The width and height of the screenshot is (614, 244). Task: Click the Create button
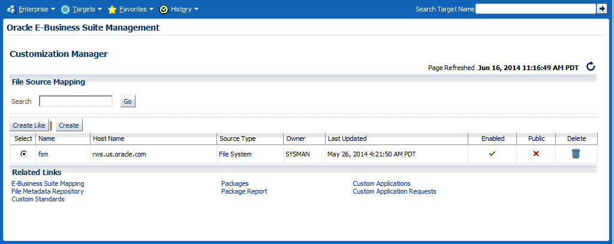pos(69,125)
